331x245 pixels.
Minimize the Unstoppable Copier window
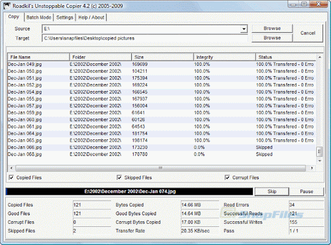[294, 5]
